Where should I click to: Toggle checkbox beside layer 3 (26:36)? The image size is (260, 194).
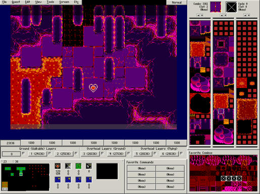(102, 153)
